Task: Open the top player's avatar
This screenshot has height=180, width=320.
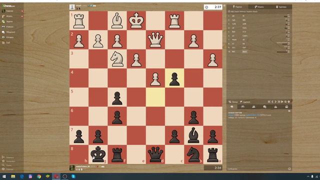Action: click(x=72, y=7)
